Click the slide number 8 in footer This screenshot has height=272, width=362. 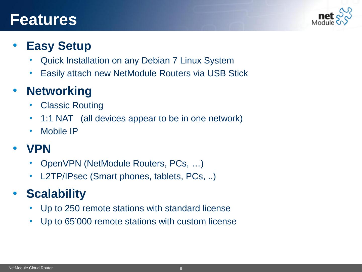[x=181, y=268]
